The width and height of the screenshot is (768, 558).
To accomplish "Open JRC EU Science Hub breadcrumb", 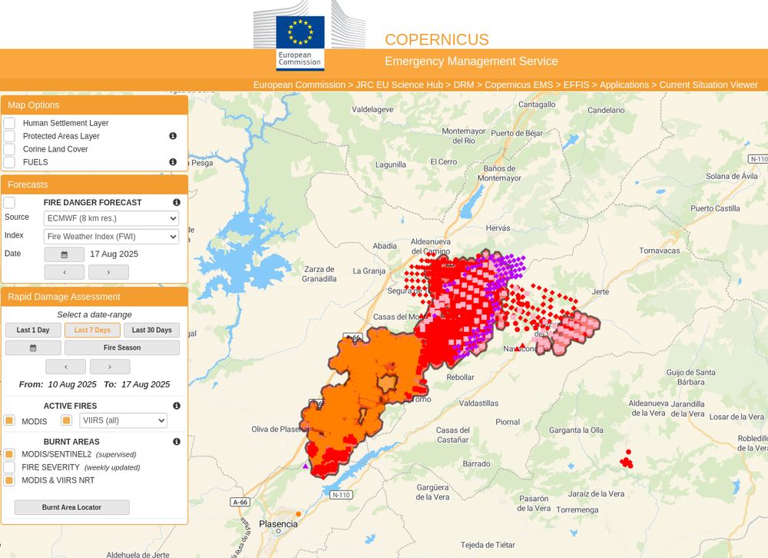I will tap(399, 85).
